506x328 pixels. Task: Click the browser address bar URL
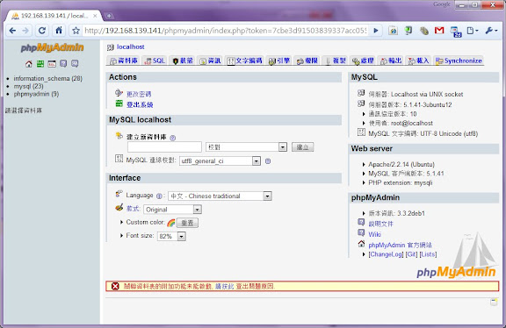coord(225,31)
